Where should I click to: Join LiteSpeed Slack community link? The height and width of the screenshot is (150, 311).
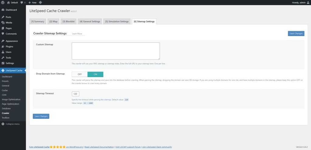tap(157, 147)
